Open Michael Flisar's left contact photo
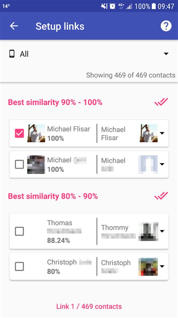 [36, 133]
